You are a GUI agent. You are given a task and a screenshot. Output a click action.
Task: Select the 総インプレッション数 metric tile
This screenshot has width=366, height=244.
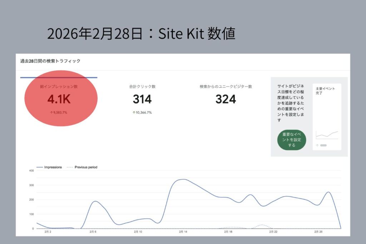[x=59, y=99]
